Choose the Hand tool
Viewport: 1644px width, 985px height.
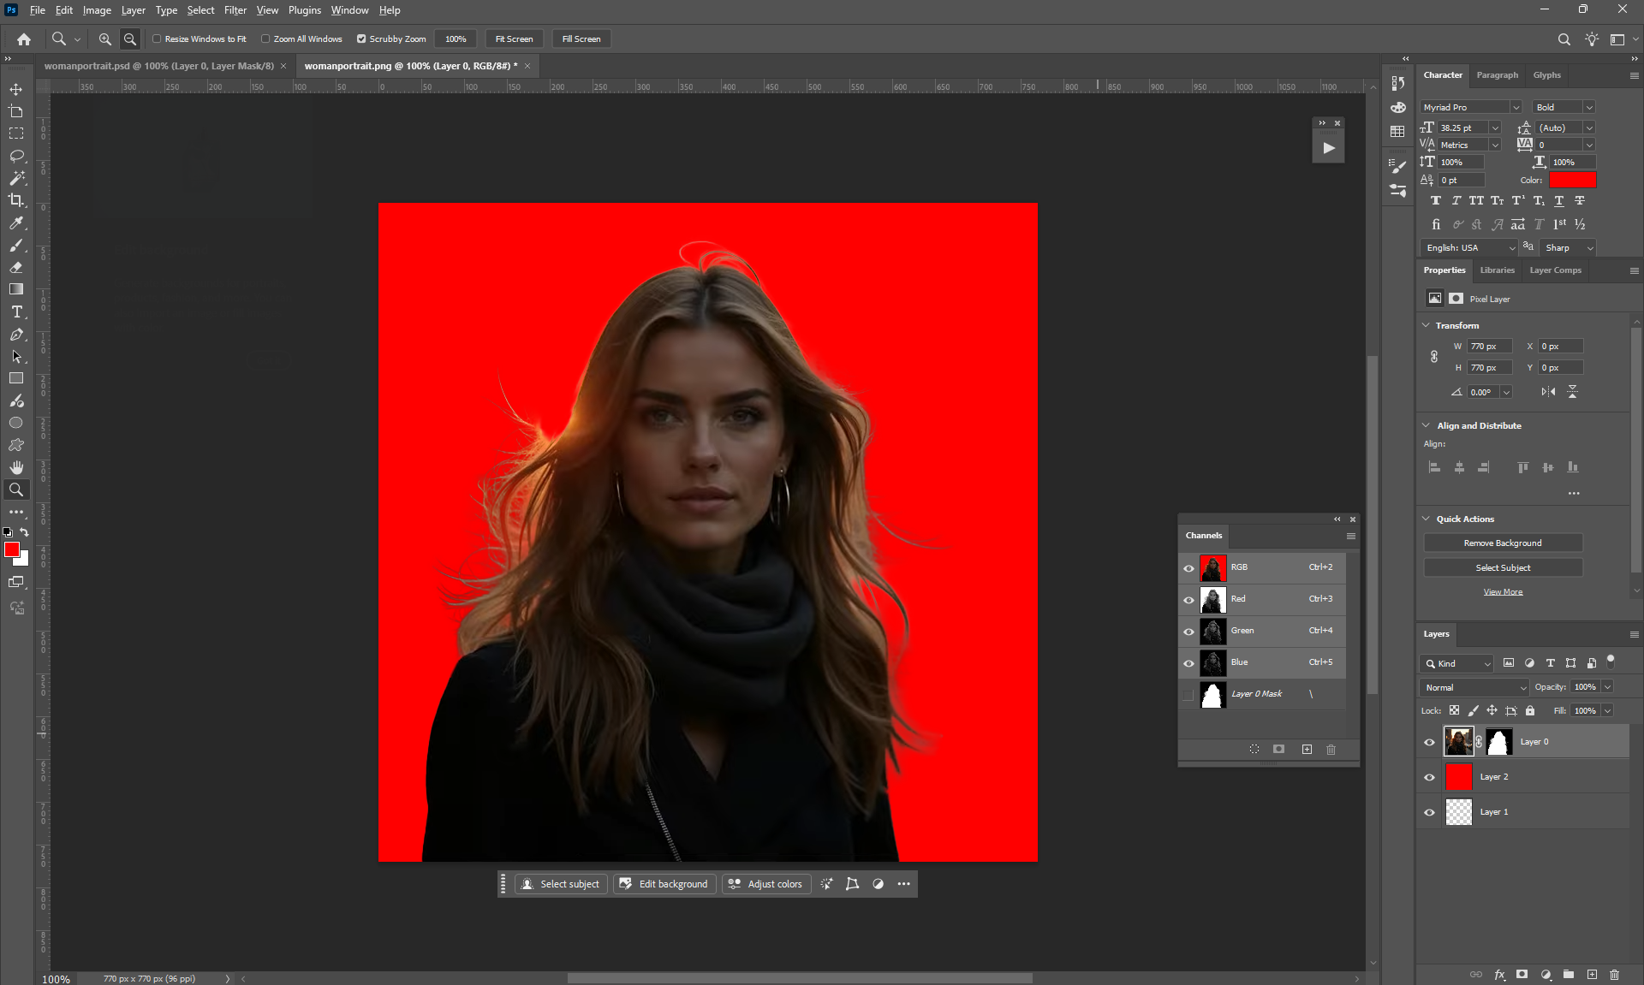[16, 467]
